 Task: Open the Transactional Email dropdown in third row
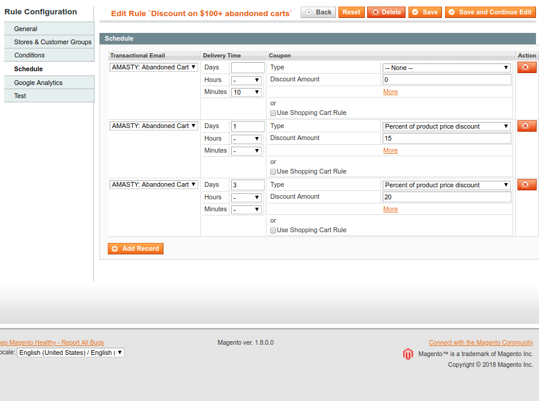(154, 185)
